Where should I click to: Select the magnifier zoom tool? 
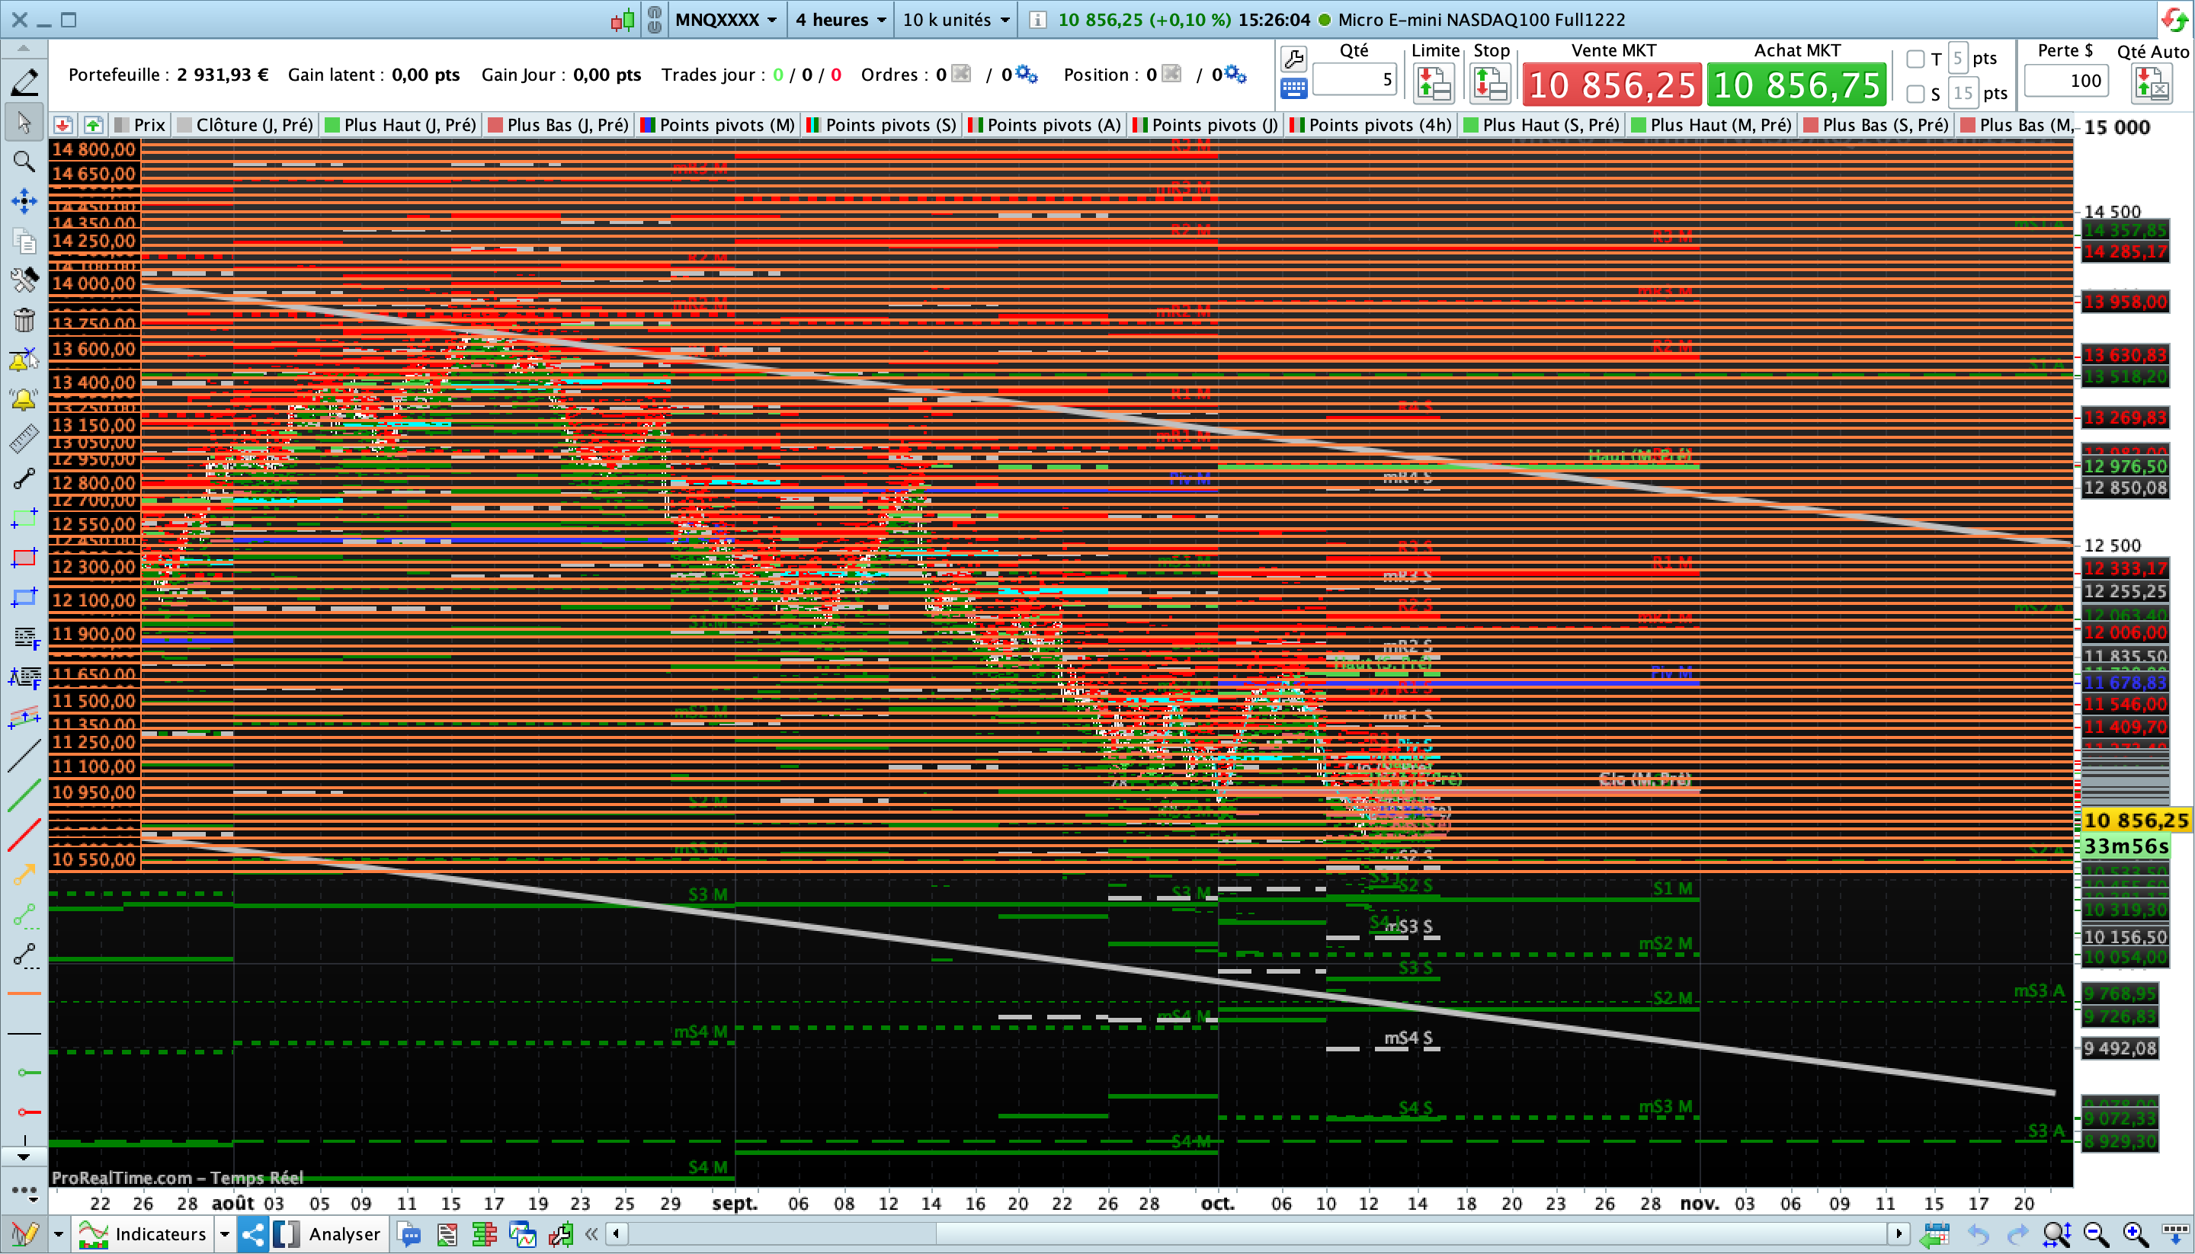point(24,161)
